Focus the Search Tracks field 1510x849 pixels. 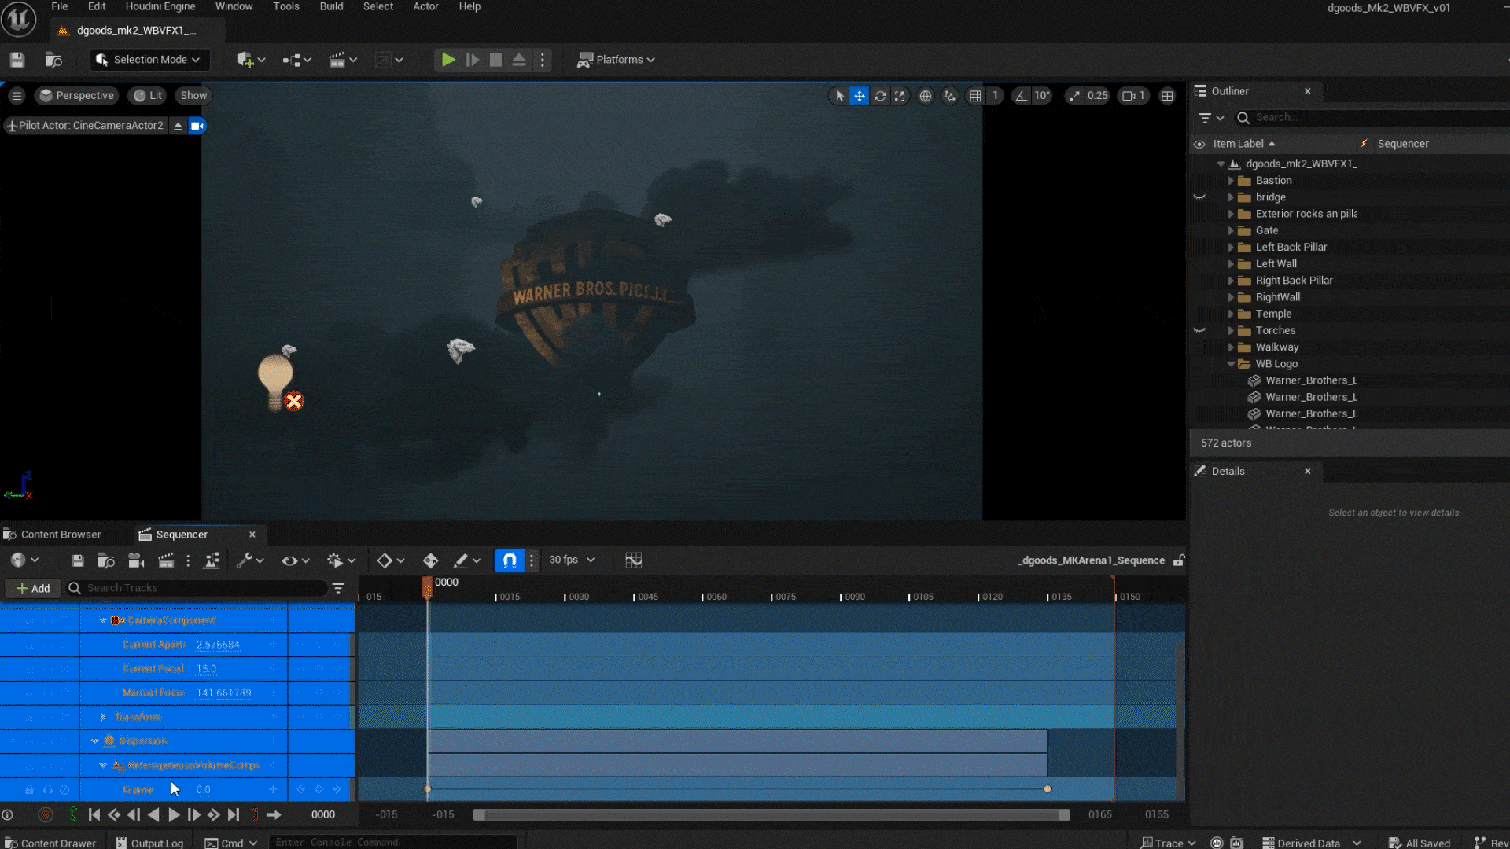pos(197,588)
